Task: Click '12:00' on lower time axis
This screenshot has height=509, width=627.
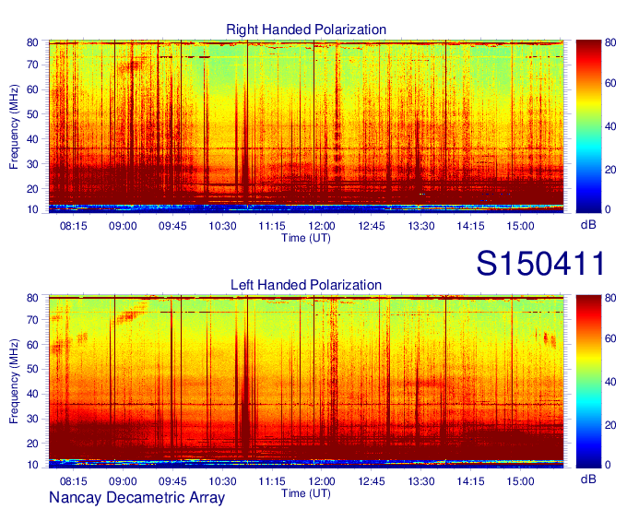Action: tap(322, 481)
